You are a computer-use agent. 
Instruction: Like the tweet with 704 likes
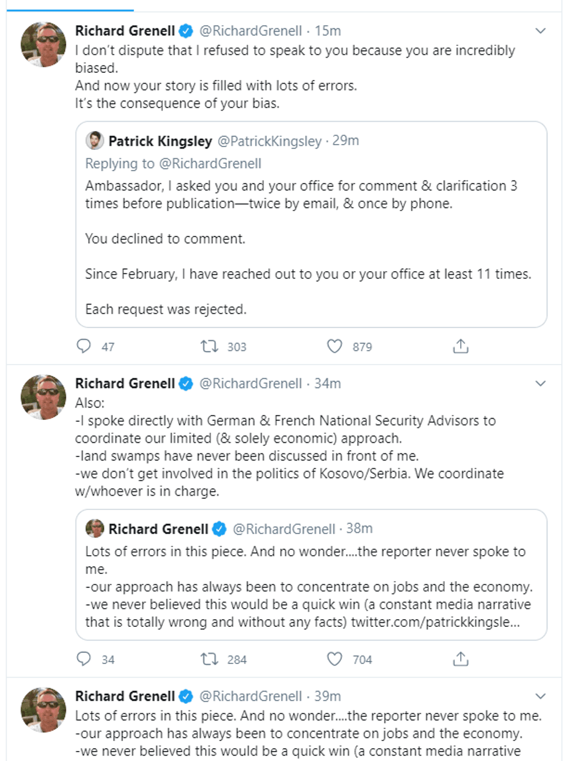point(334,659)
